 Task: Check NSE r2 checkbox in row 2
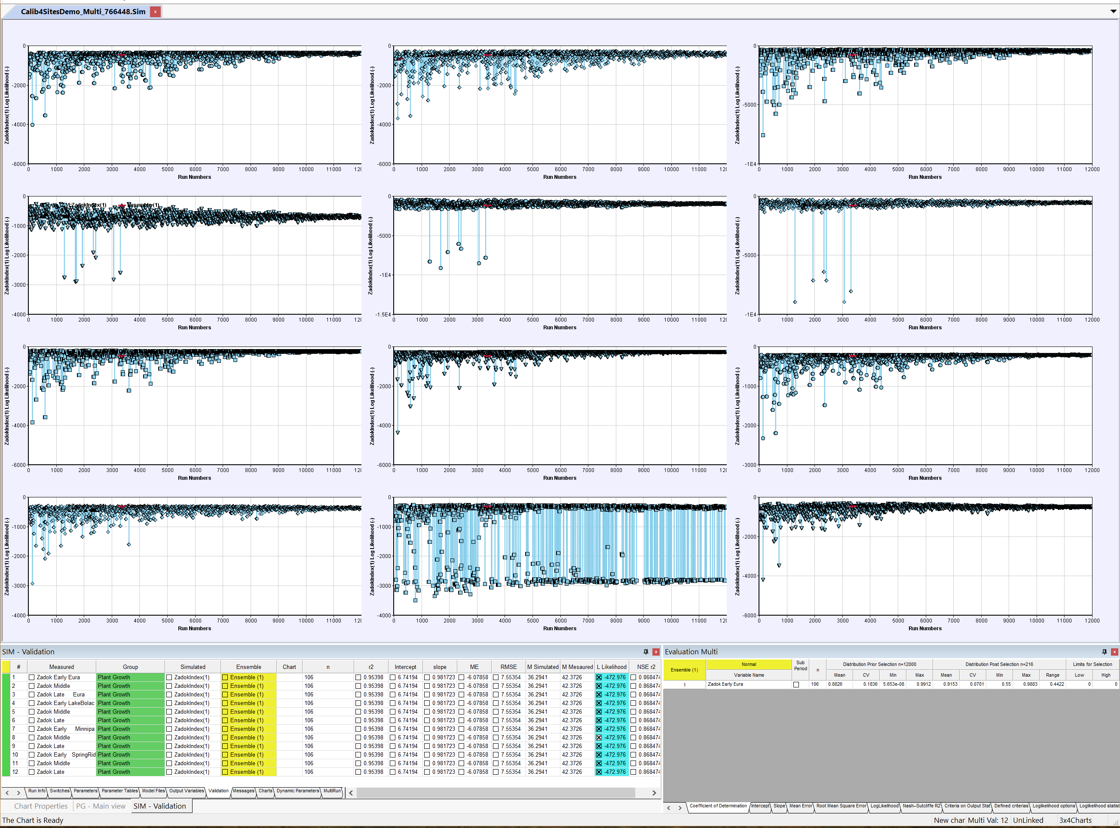pyautogui.click(x=633, y=686)
